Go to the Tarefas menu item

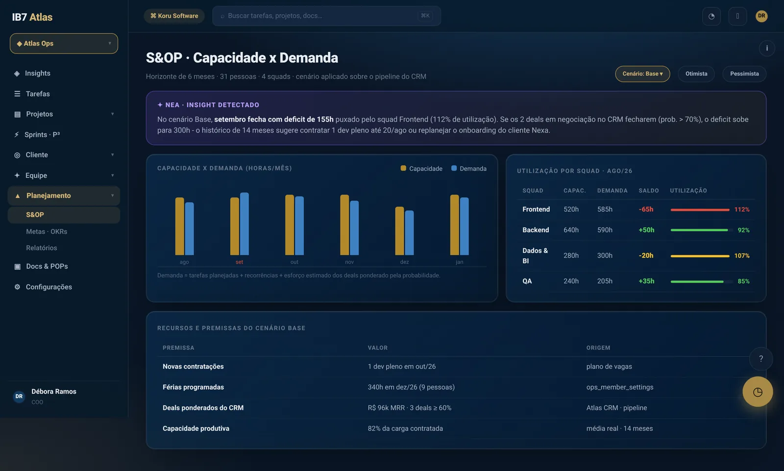click(64, 94)
